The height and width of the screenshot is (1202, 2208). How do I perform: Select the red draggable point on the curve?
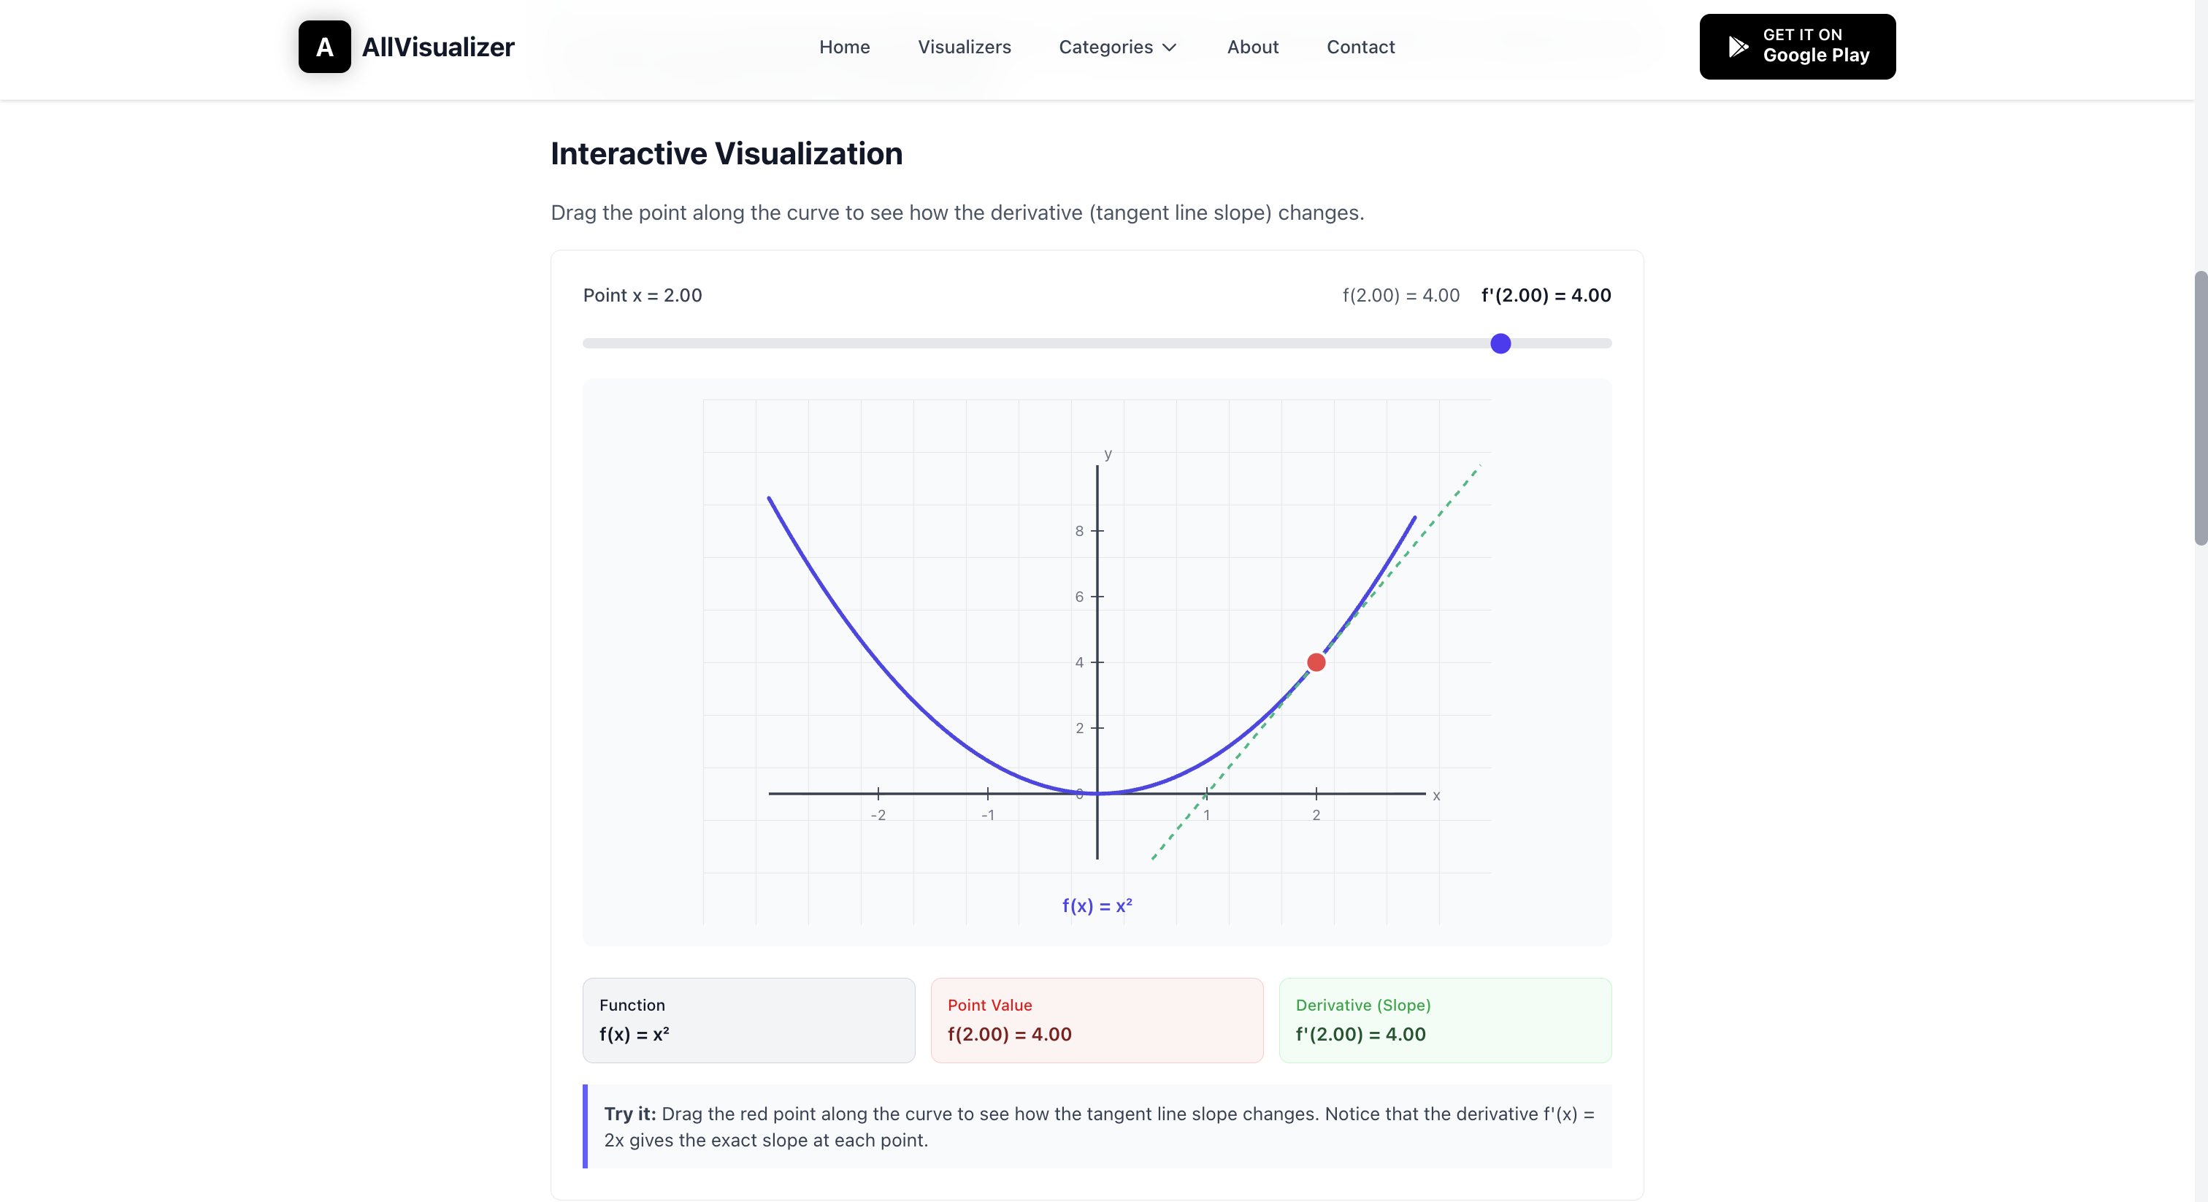1316,662
